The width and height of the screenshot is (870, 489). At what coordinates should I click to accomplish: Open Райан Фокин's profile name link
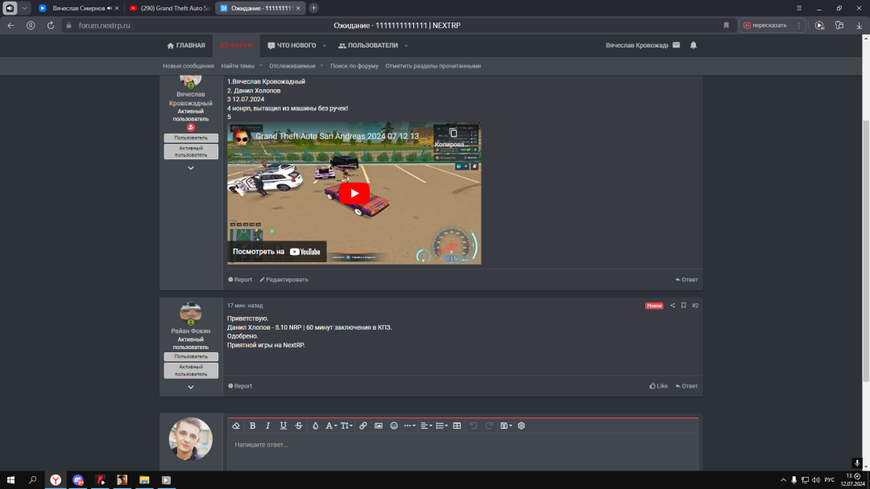point(191,331)
